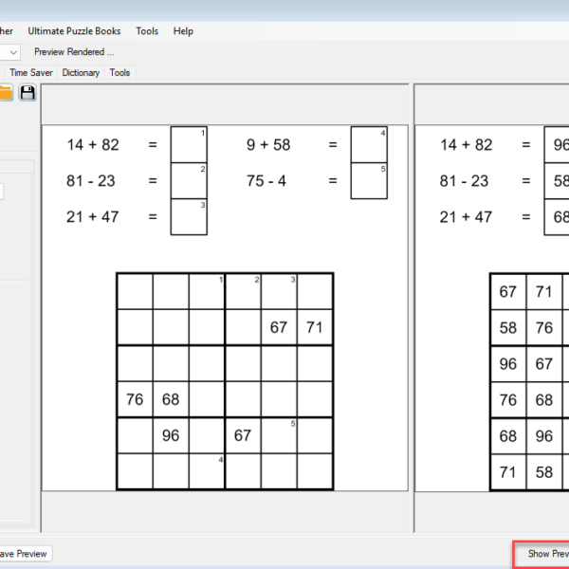569x569 pixels.
Task: Click empty answer box numbered 2 beside 81 - 23
Action: click(x=189, y=181)
